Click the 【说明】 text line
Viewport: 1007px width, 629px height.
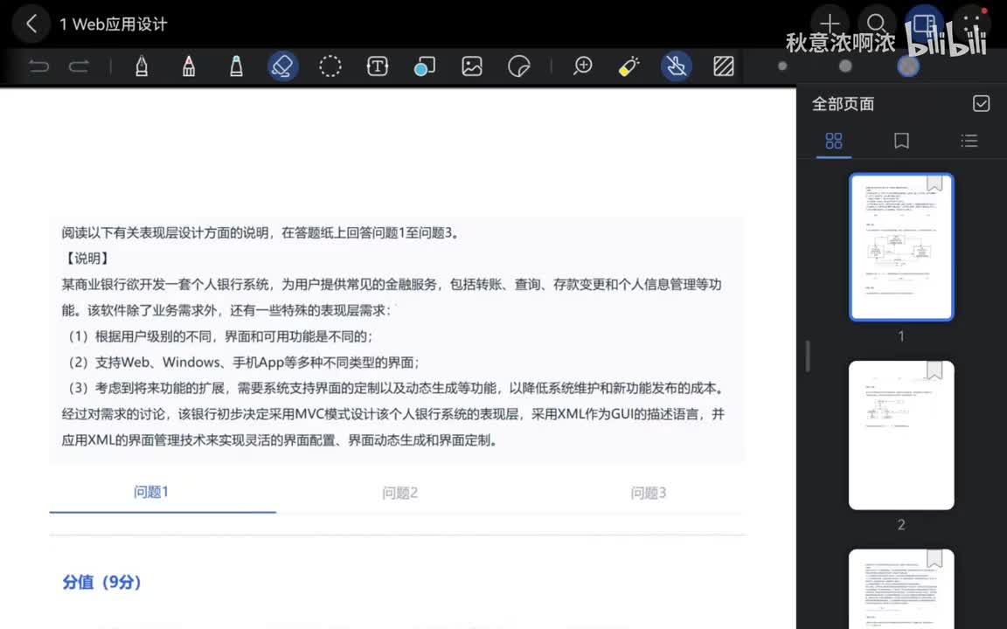tap(87, 259)
